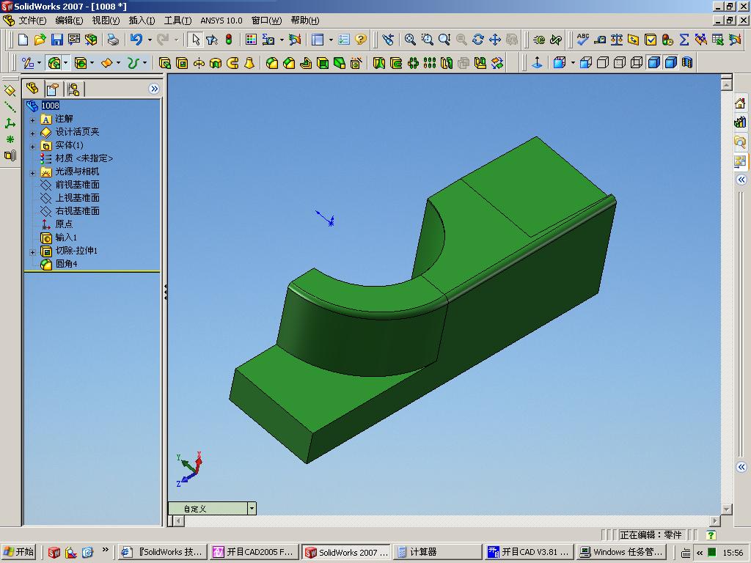
Task: Apply the Chamfer feature icon
Action: [289, 63]
